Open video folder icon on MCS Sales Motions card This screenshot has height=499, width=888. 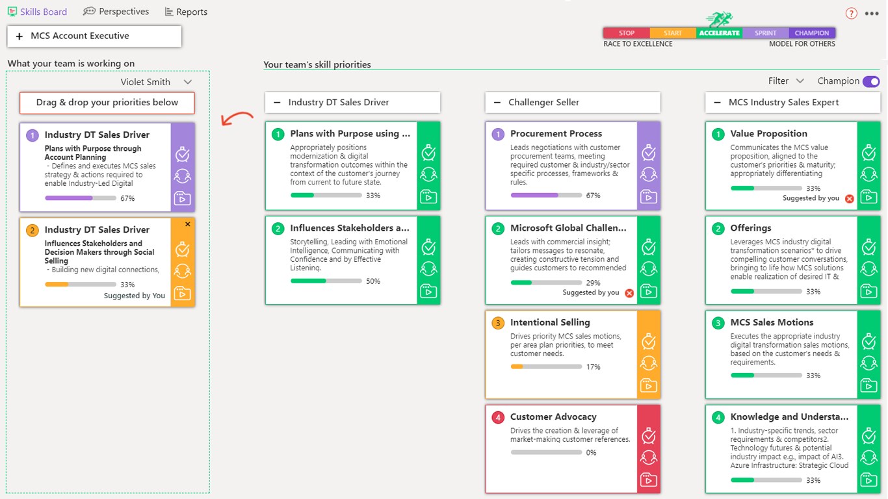868,385
